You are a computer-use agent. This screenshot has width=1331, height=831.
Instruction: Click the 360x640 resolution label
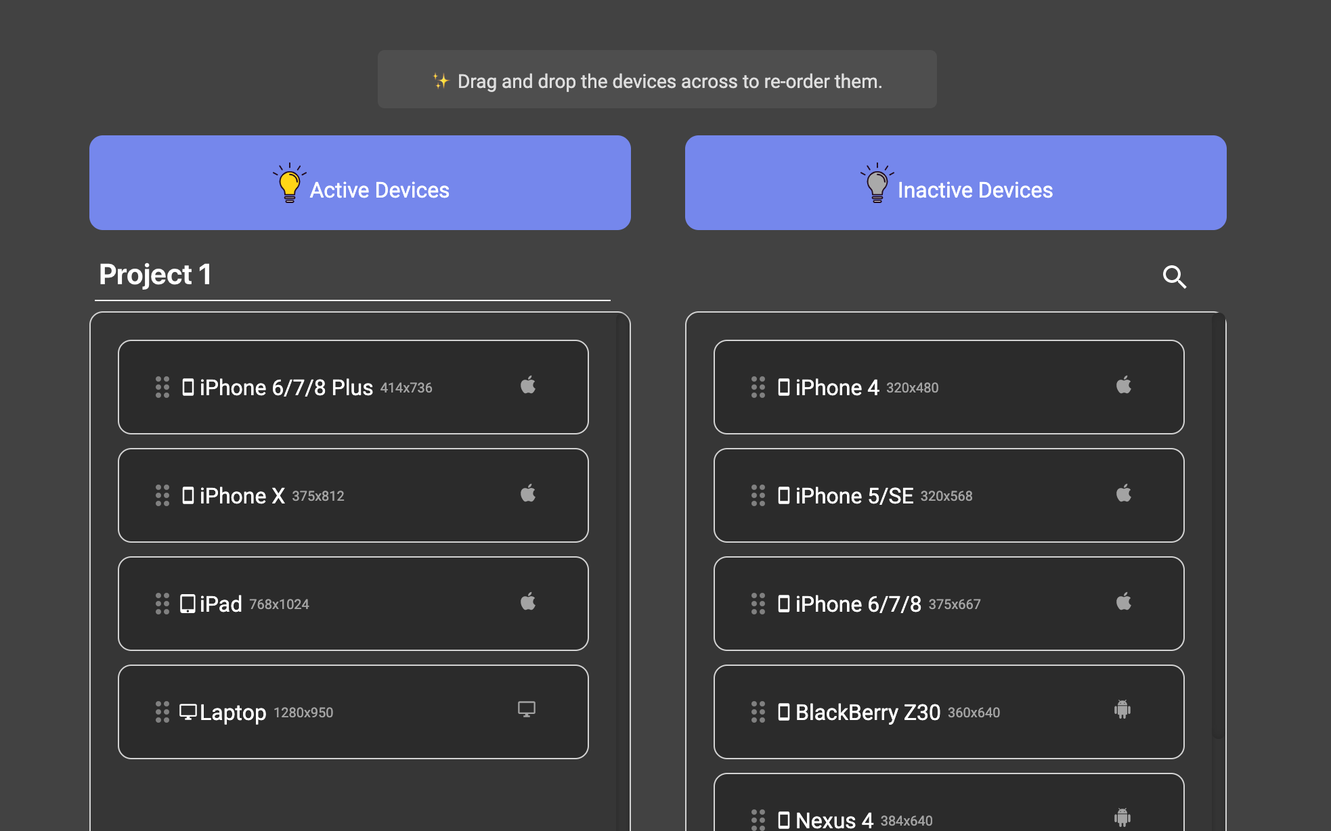coord(974,713)
